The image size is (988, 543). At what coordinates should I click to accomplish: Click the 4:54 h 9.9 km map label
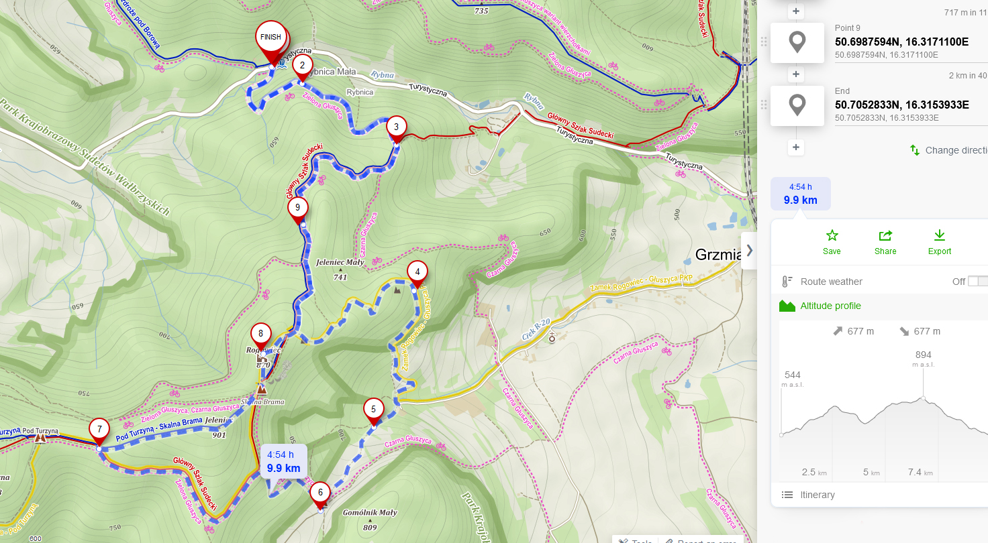pos(284,462)
